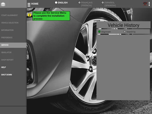The image size is (152, 114).
Task: Open the hamburger menu icon
Action: pos(29,5)
